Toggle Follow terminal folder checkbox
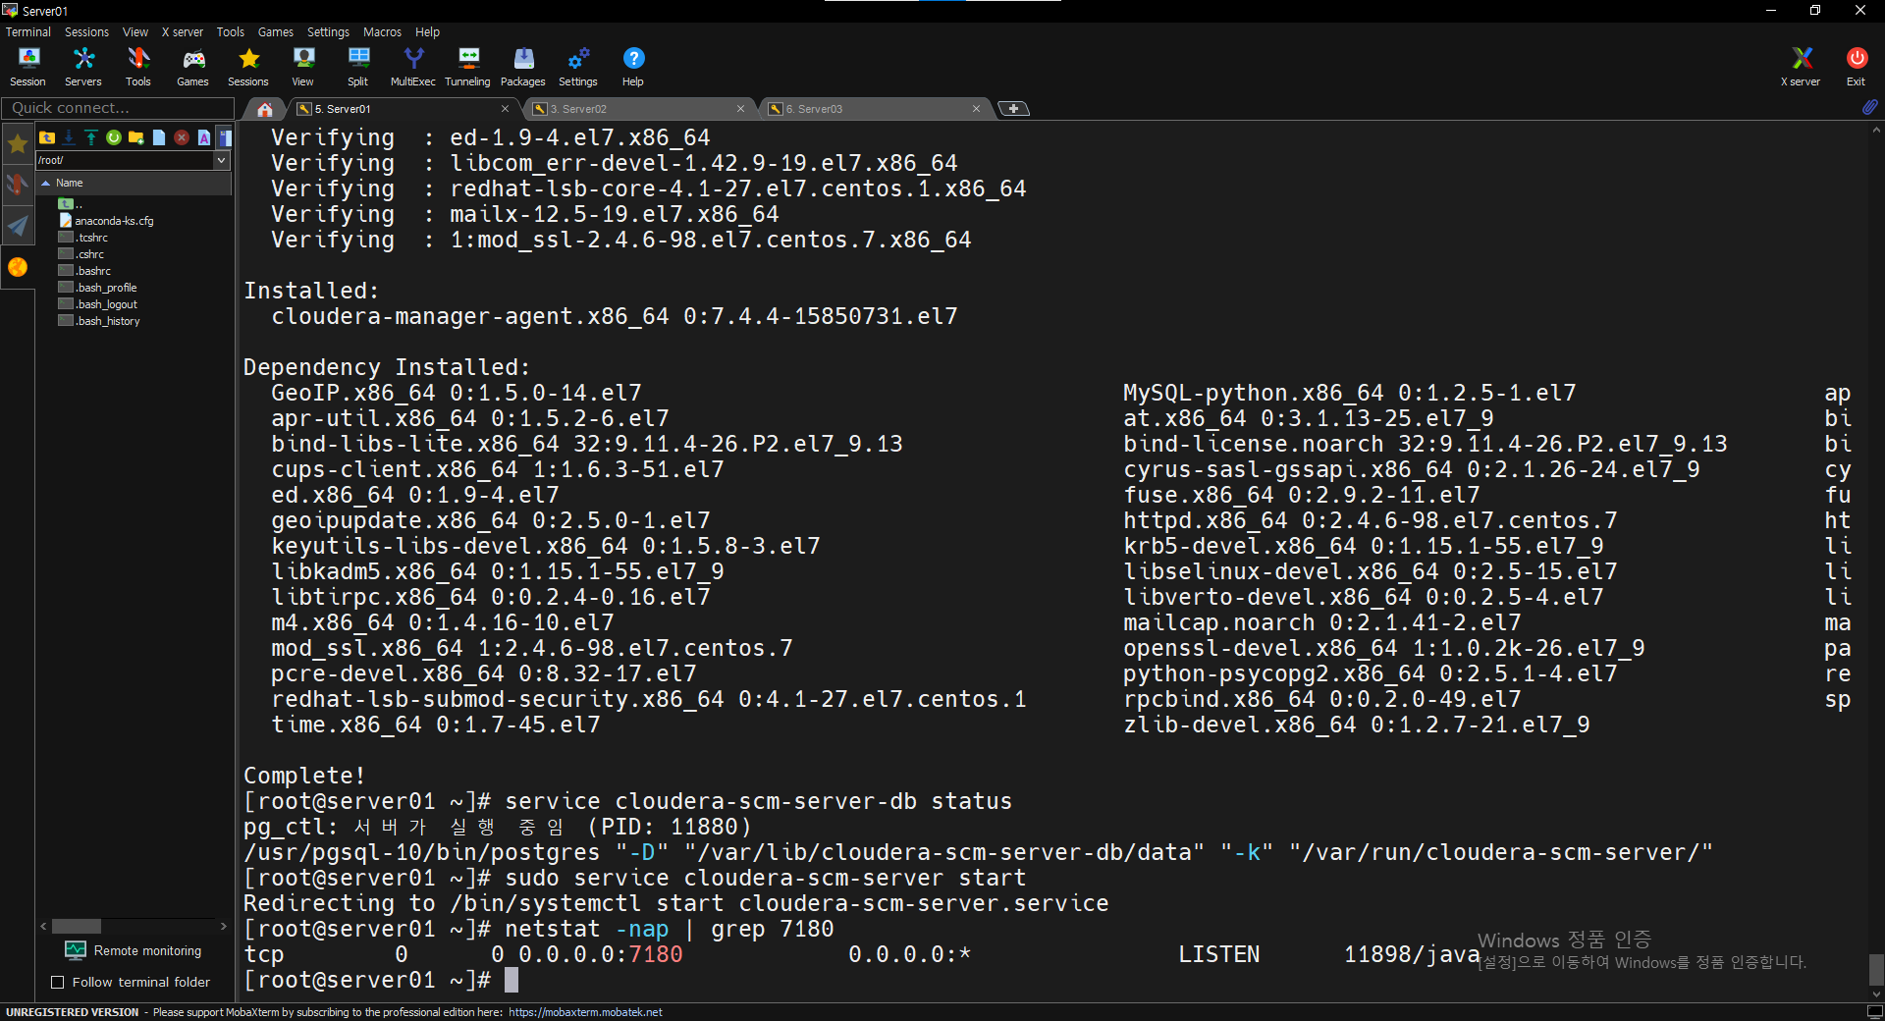The image size is (1885, 1021). (57, 982)
